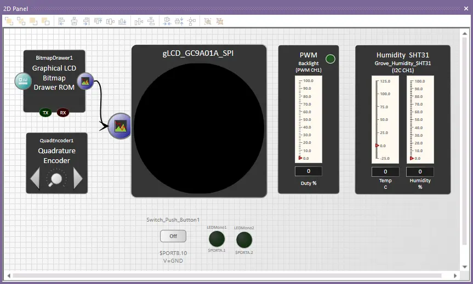Click the Align Bottom toolbar icon

click(122, 21)
